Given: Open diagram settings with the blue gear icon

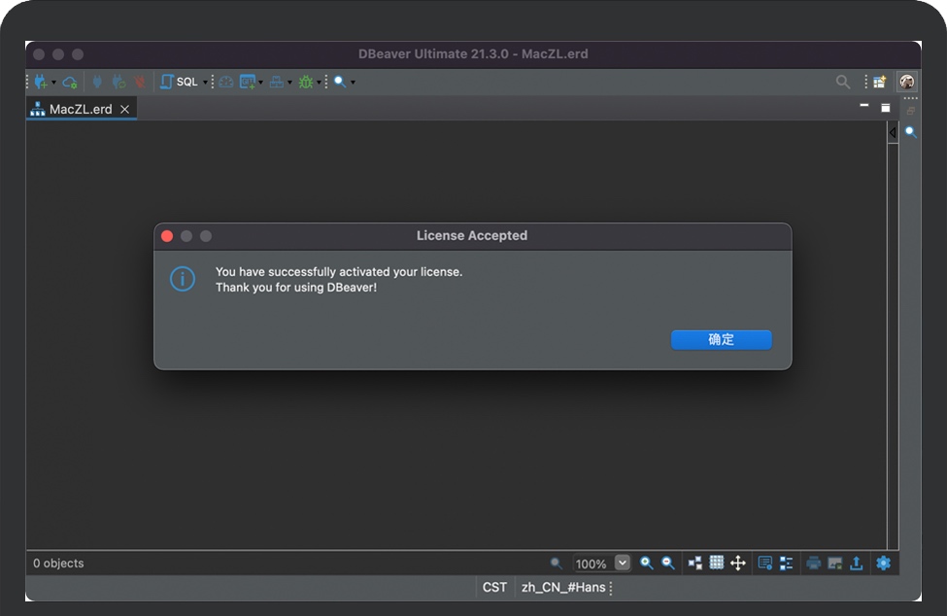Looking at the screenshot, I should point(884,563).
